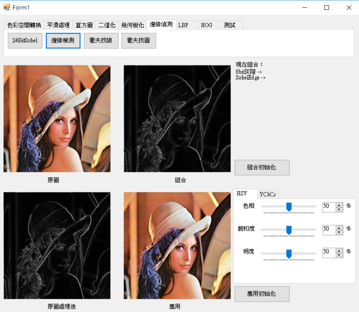Open the 測試 tab
Screen dimensions: 359x312
click(x=232, y=25)
